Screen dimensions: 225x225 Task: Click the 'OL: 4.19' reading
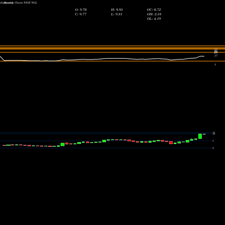pyautogui.click(x=154, y=19)
